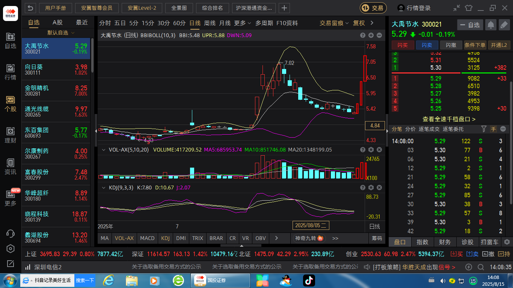Image resolution: width=513 pixels, height=288 pixels.
Task: Add a new tab with the plus button
Action: [x=284, y=8]
